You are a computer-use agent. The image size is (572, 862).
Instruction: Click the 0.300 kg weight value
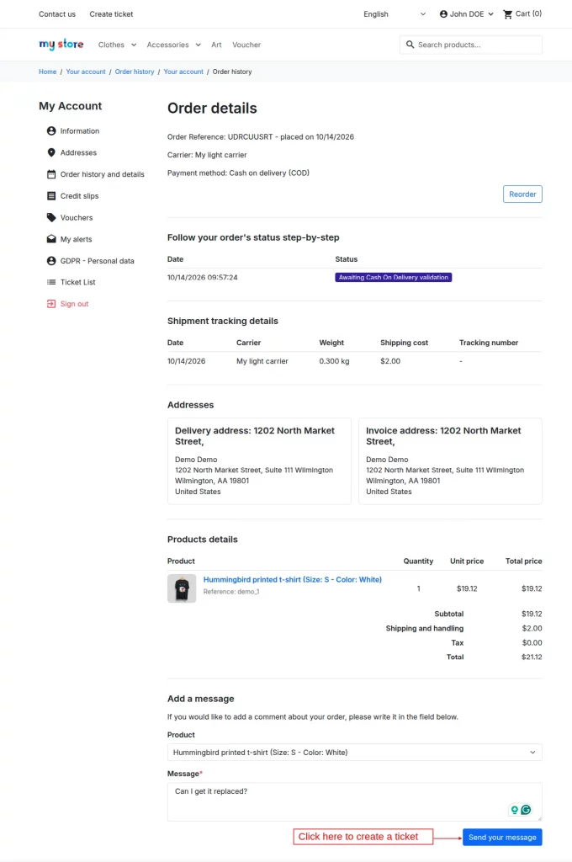334,361
